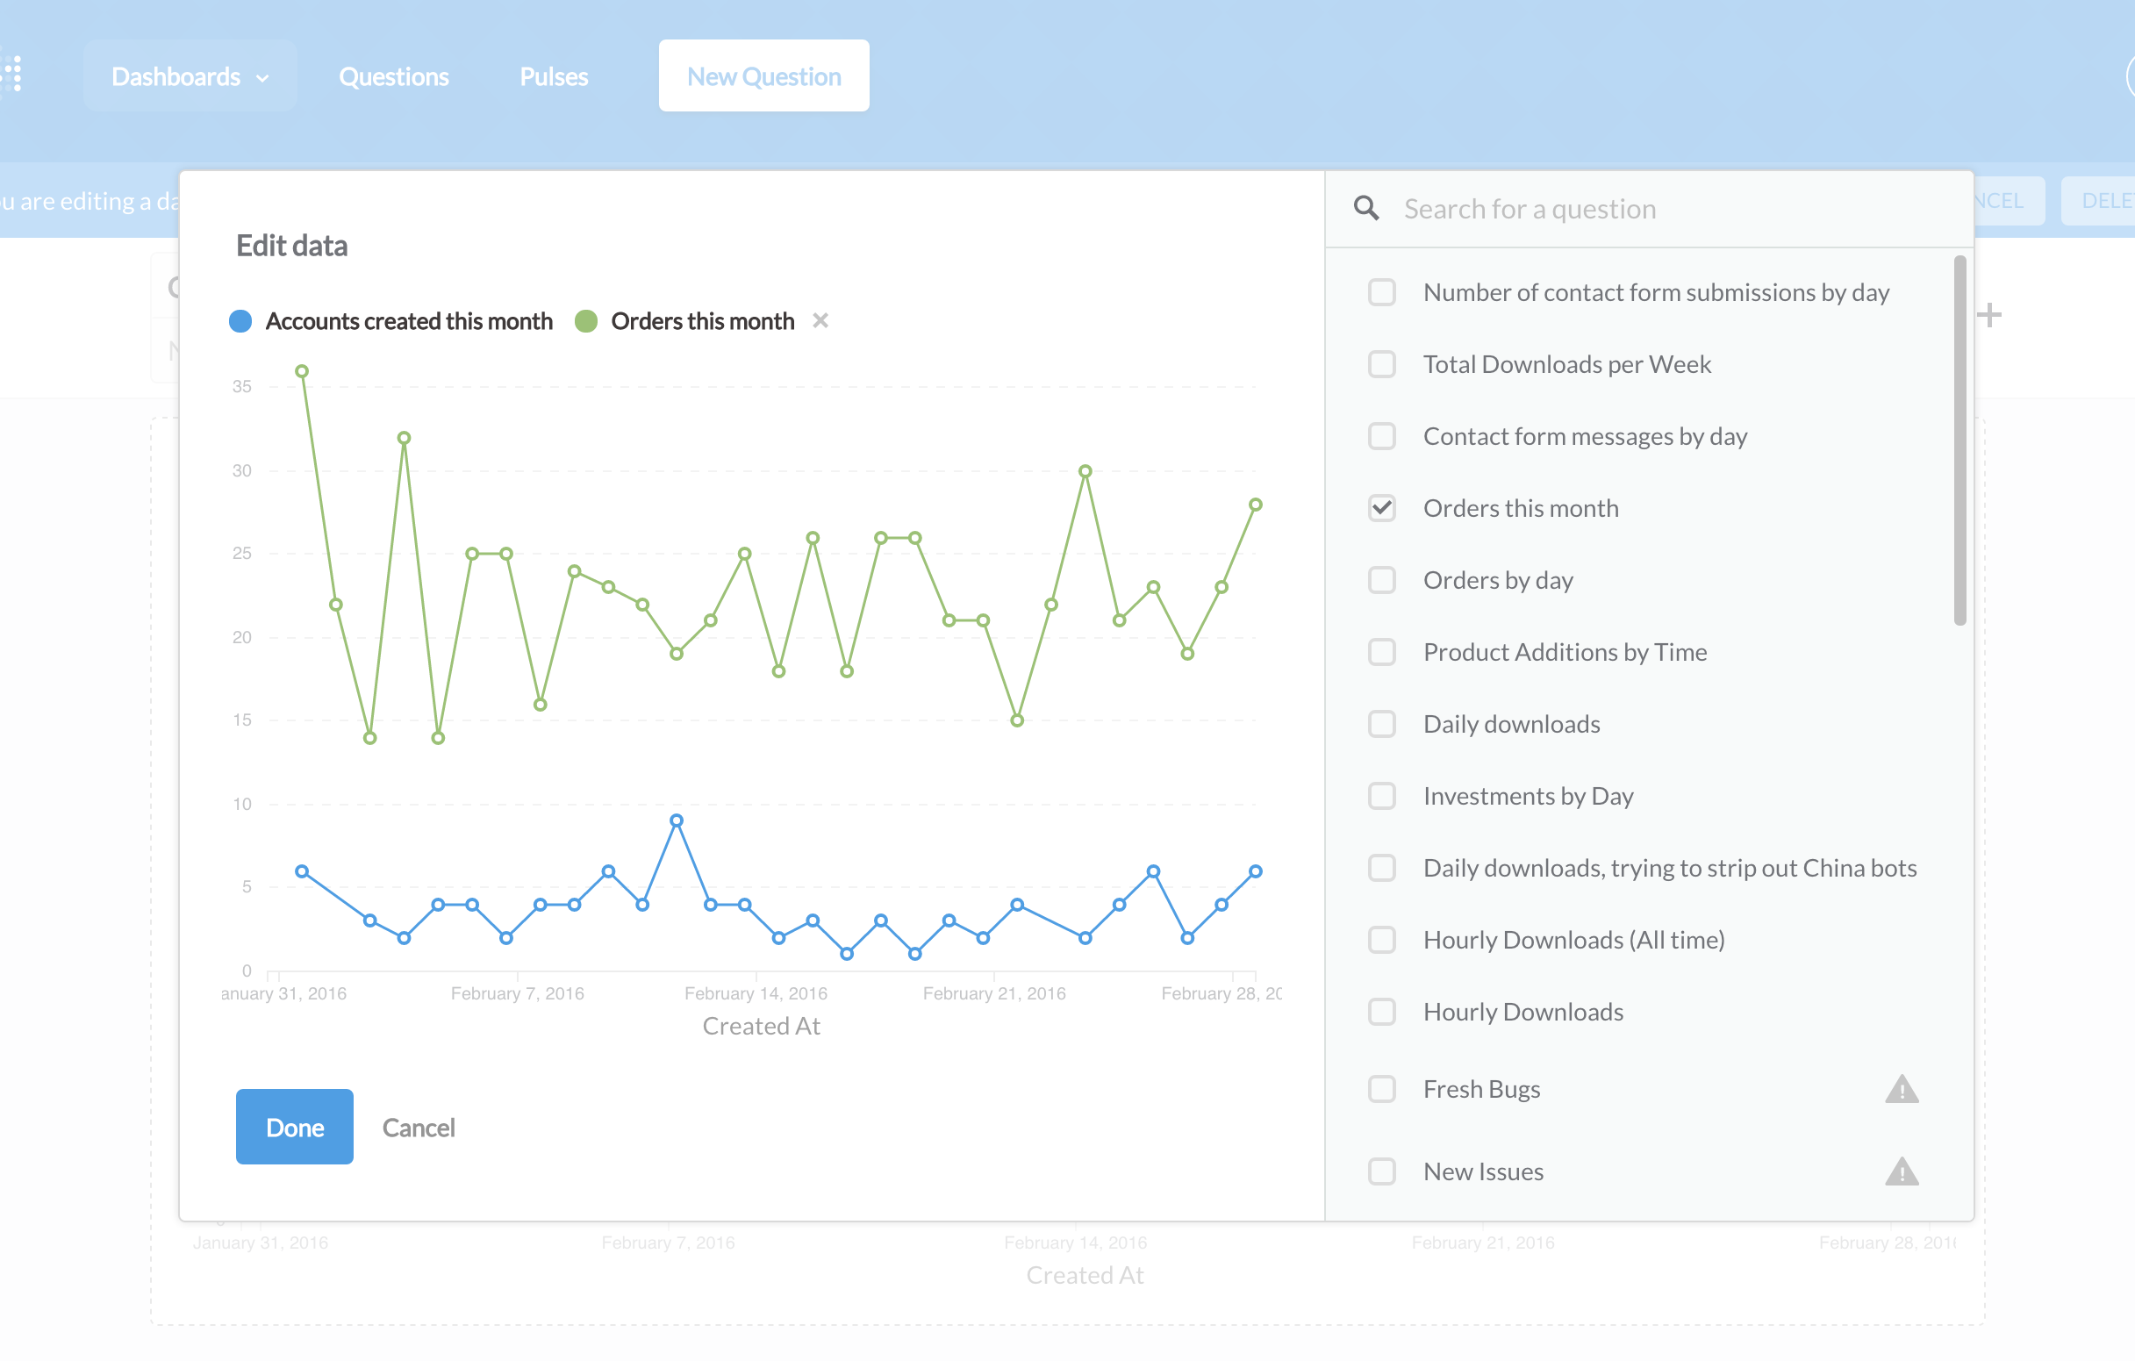
Task: Click the green Orders this month legend dot
Action: [x=586, y=321]
